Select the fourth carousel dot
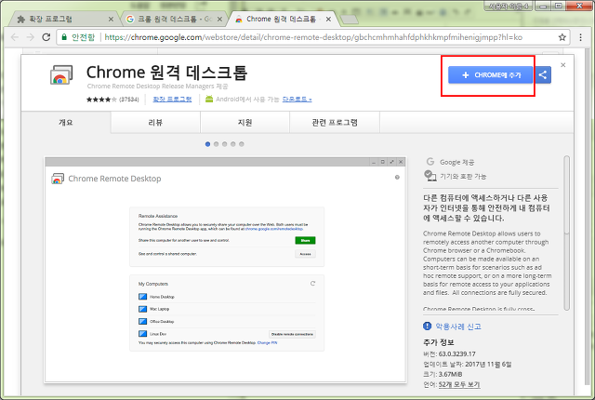The height and width of the screenshot is (400, 595). tap(233, 144)
